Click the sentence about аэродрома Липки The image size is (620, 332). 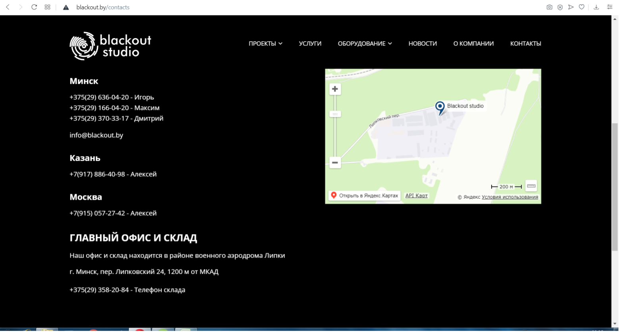tap(177, 255)
